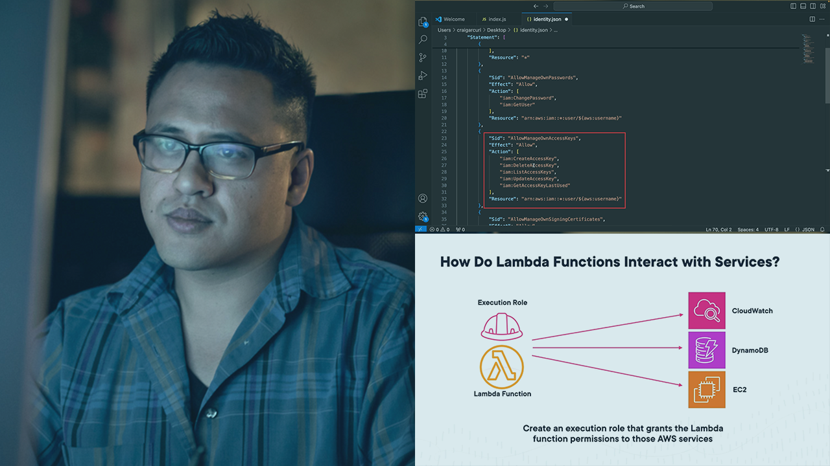Image resolution: width=830 pixels, height=466 pixels.
Task: Open the Extensions view
Action: click(423, 94)
